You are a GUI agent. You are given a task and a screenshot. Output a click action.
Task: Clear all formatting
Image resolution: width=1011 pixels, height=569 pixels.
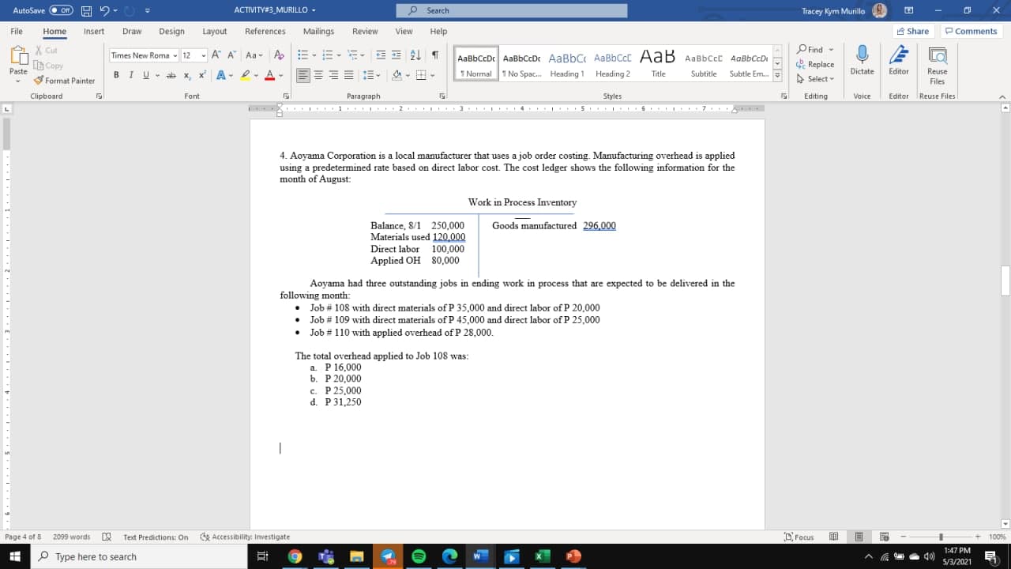[277, 55]
